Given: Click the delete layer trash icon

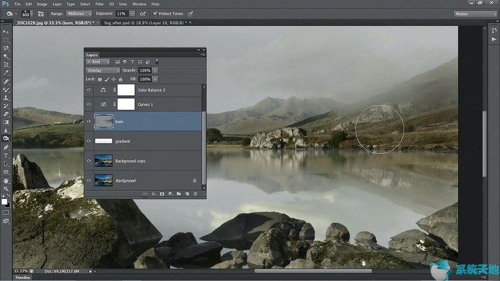Looking at the screenshot, I should point(195,194).
